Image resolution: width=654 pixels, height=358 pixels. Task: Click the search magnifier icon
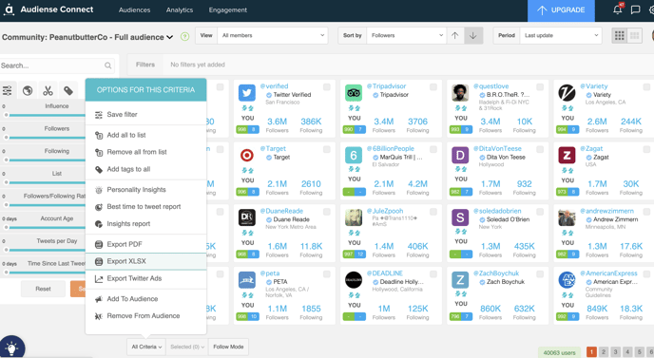coord(108,66)
